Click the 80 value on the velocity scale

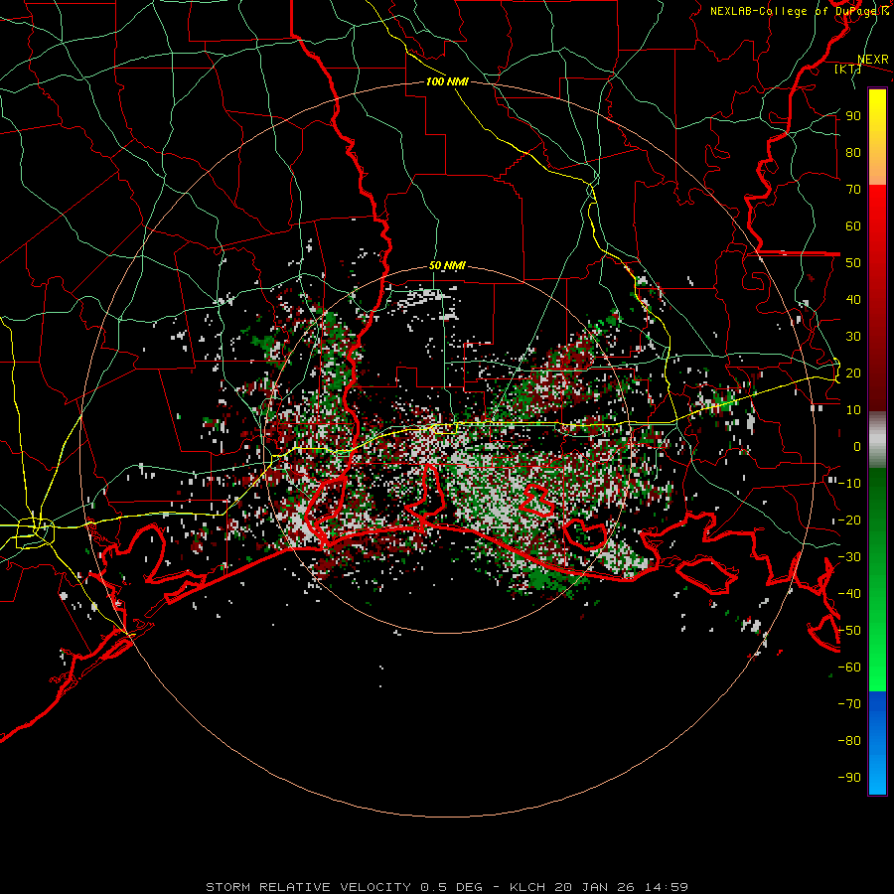coord(853,153)
